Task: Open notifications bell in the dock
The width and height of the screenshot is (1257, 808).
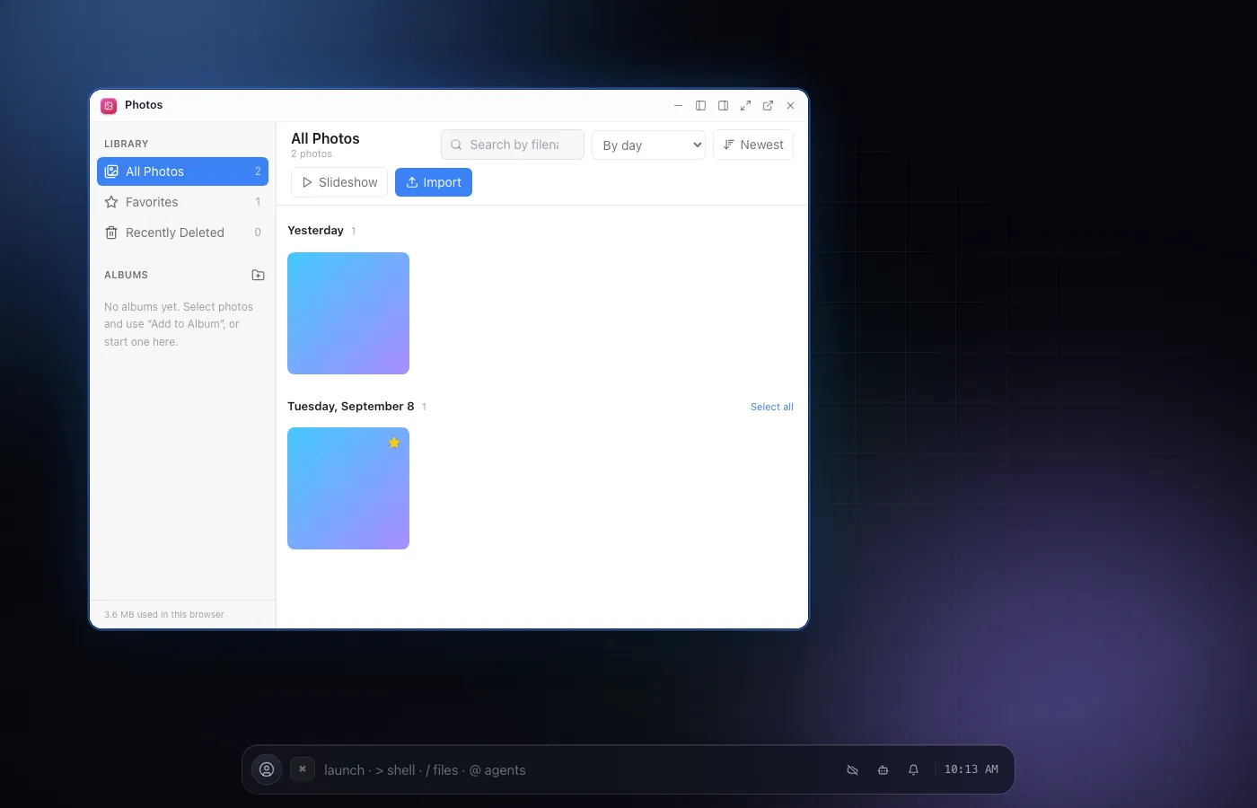Action: (x=913, y=770)
